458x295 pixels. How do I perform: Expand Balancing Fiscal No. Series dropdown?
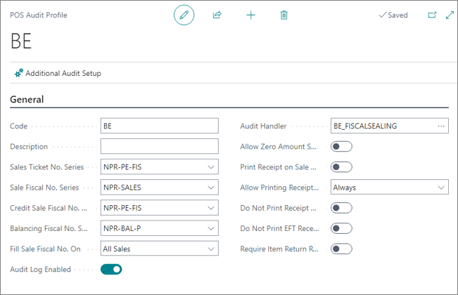(x=211, y=228)
